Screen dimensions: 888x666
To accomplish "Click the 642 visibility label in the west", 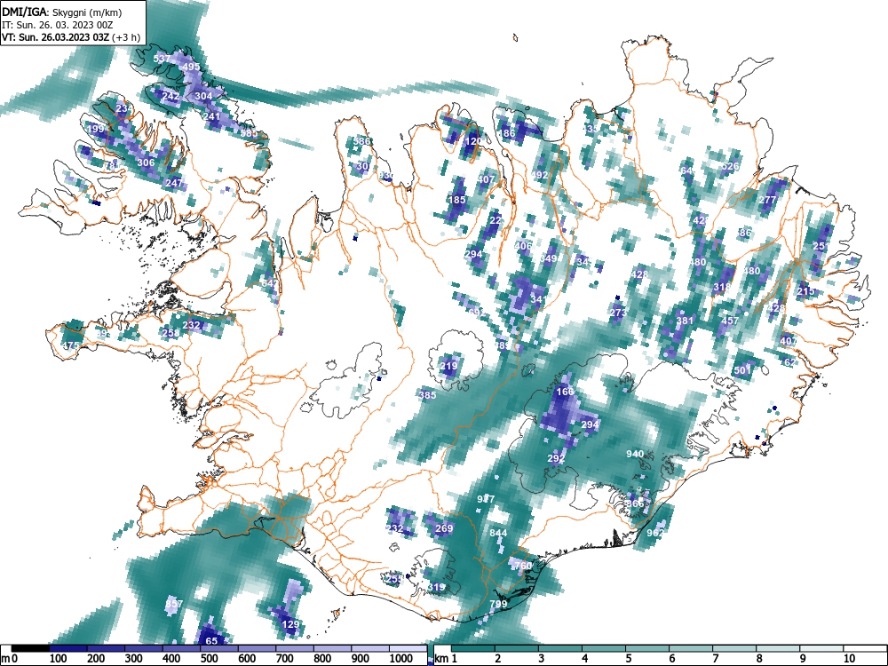I will pyautogui.click(x=270, y=283).
